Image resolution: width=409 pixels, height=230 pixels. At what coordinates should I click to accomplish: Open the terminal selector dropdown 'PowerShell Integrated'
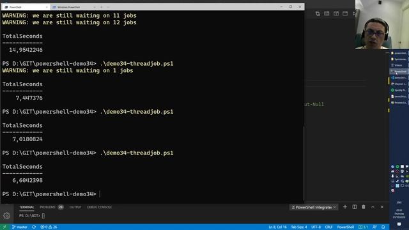click(x=314, y=207)
